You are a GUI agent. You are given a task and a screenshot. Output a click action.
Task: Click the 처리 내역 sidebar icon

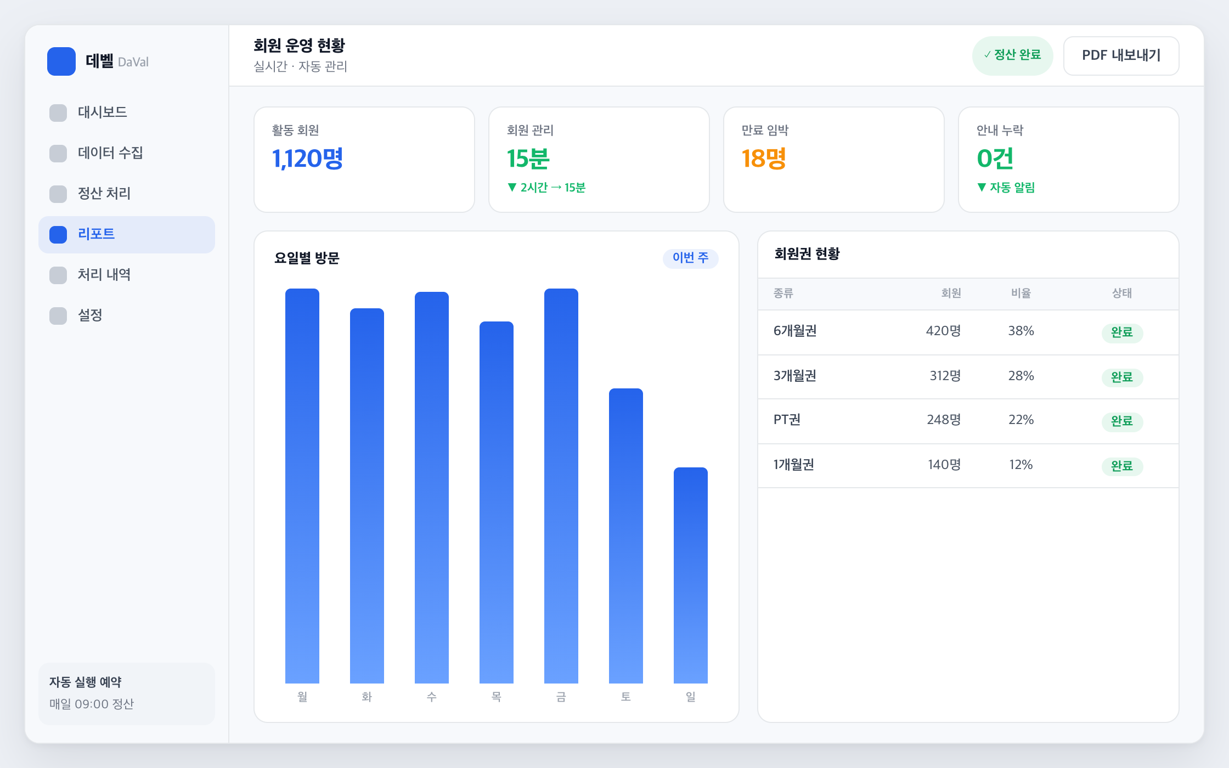pos(58,275)
